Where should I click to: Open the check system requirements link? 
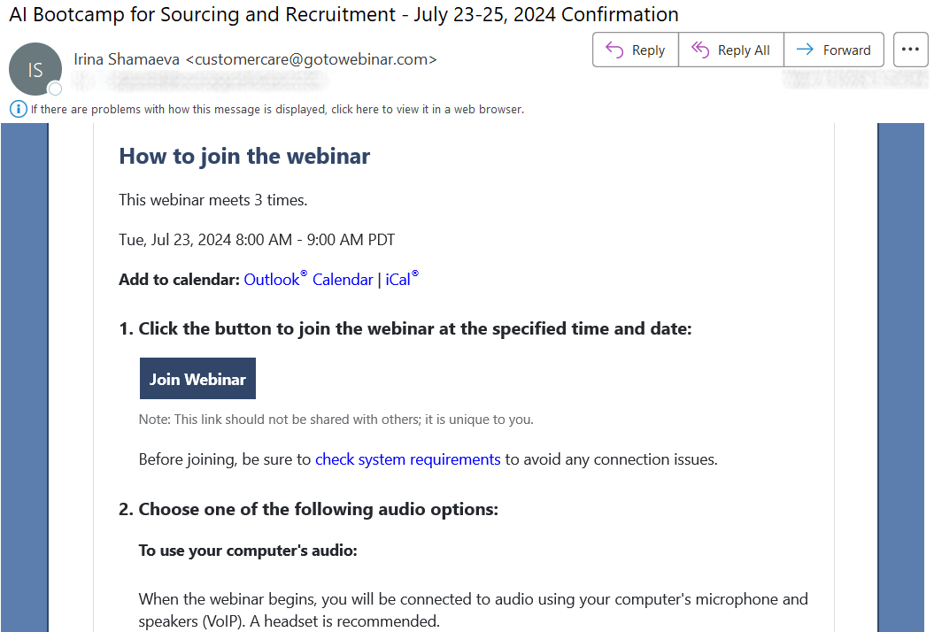pos(407,459)
